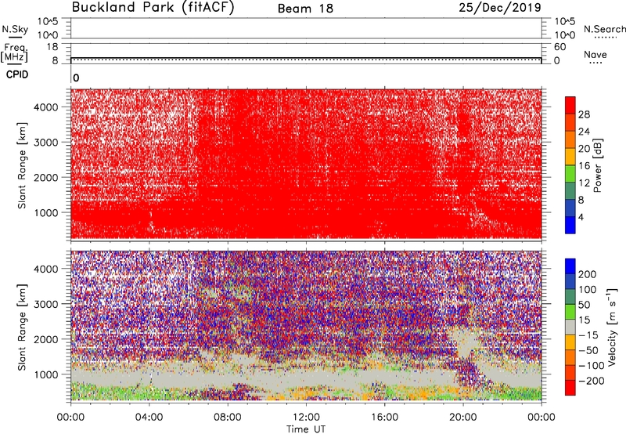Image resolution: width=626 pixels, height=434 pixels.
Task: Click the 'Time UT' axis title
Action: click(x=306, y=429)
